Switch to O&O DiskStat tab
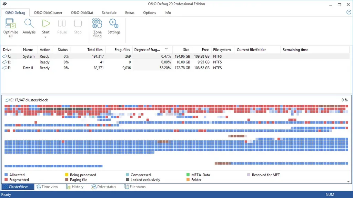 82,13
